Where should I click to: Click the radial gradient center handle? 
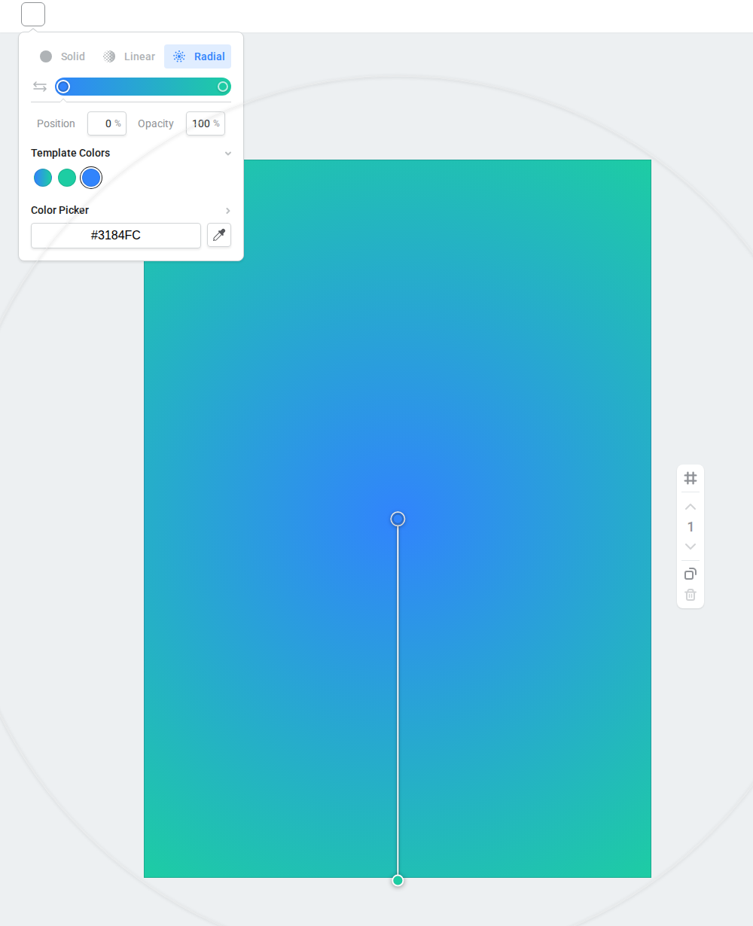tap(398, 519)
